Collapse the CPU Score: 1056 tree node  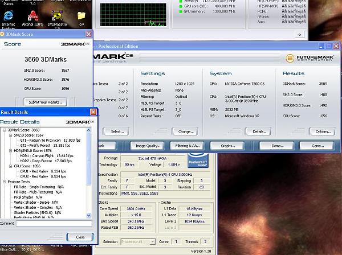point(10,166)
